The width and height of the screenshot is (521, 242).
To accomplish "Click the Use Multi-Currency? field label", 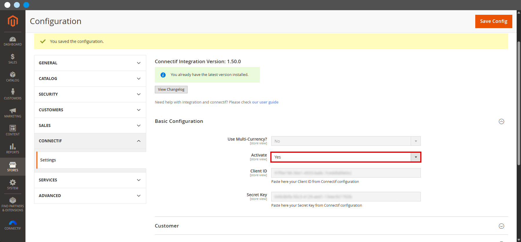I will (x=247, y=139).
